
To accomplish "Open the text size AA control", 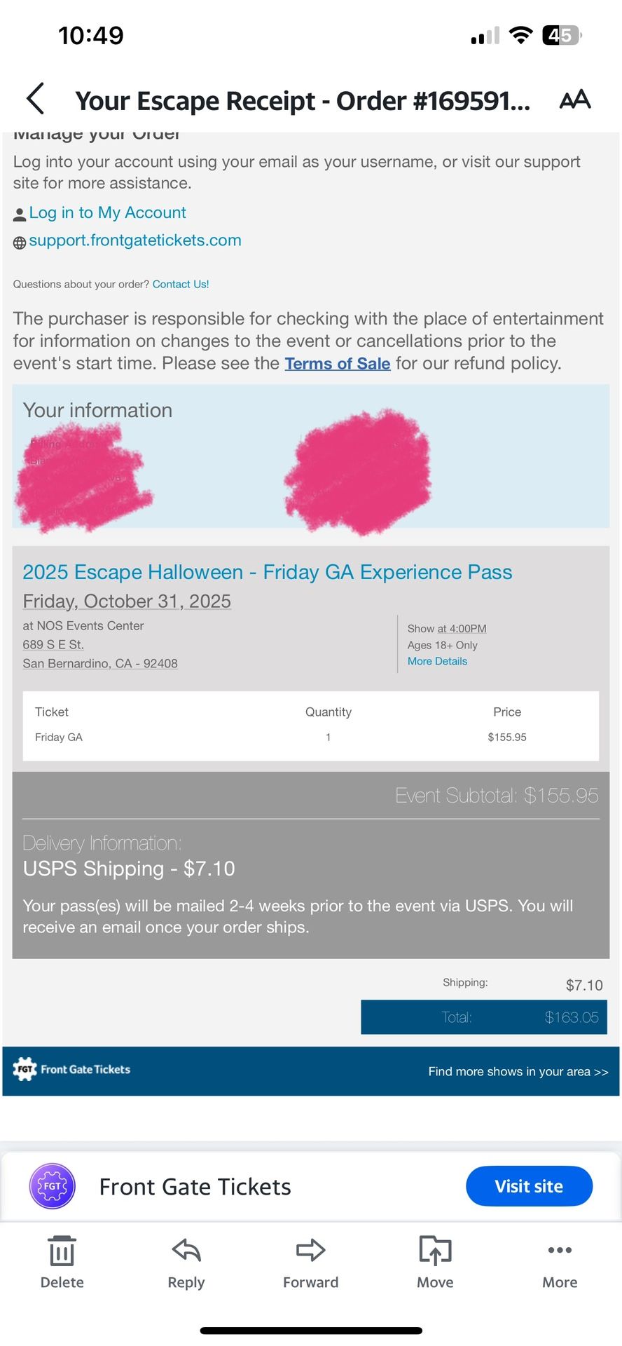I will point(575,100).
